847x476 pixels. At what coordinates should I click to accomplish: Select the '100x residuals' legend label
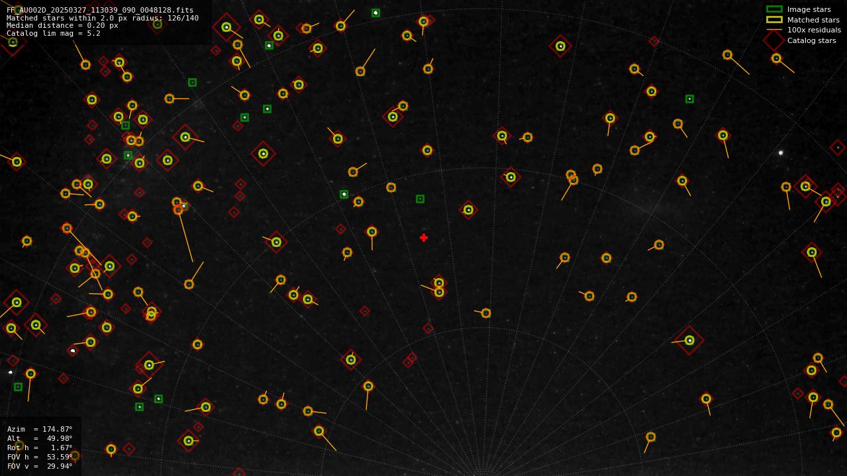[x=814, y=30]
